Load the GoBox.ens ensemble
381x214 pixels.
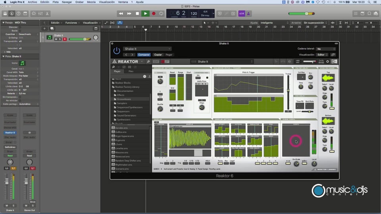tap(121, 132)
